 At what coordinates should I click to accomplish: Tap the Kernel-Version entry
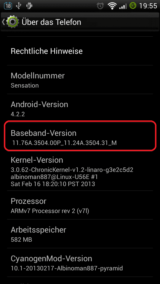[x=80, y=171]
